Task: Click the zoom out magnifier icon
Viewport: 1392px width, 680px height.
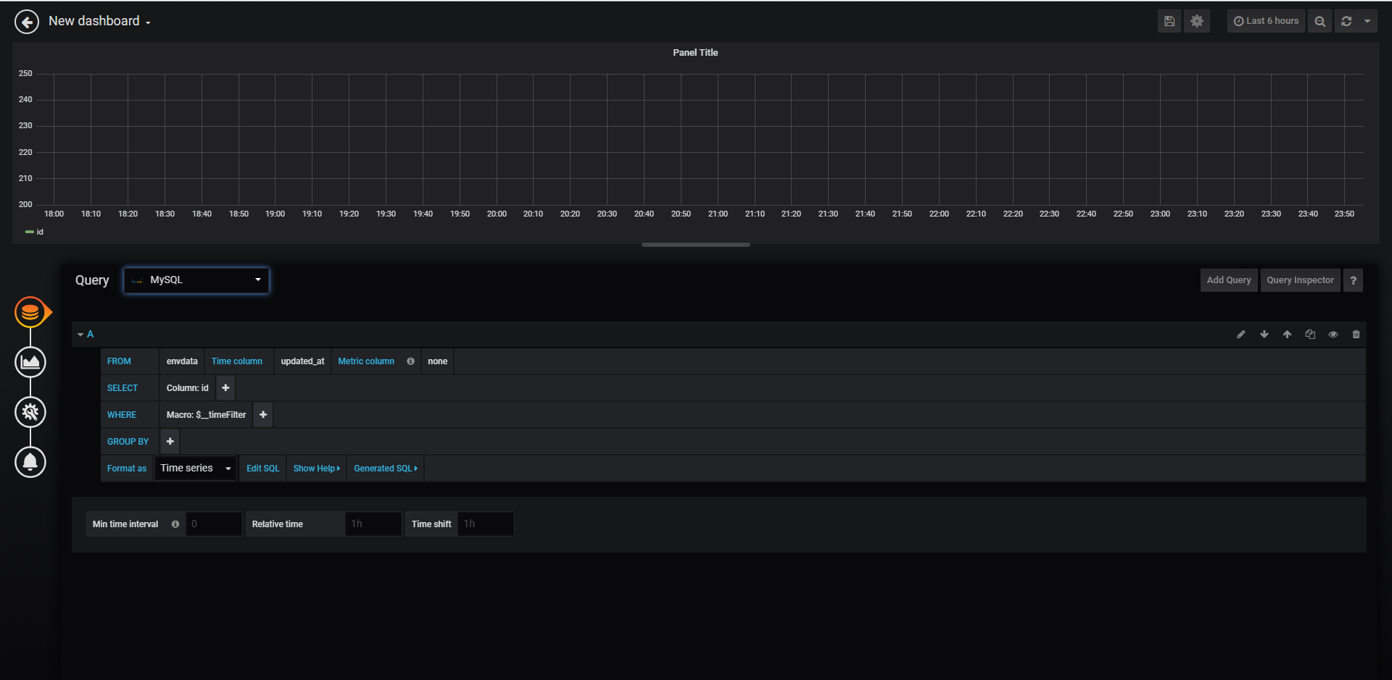Action: [x=1319, y=21]
